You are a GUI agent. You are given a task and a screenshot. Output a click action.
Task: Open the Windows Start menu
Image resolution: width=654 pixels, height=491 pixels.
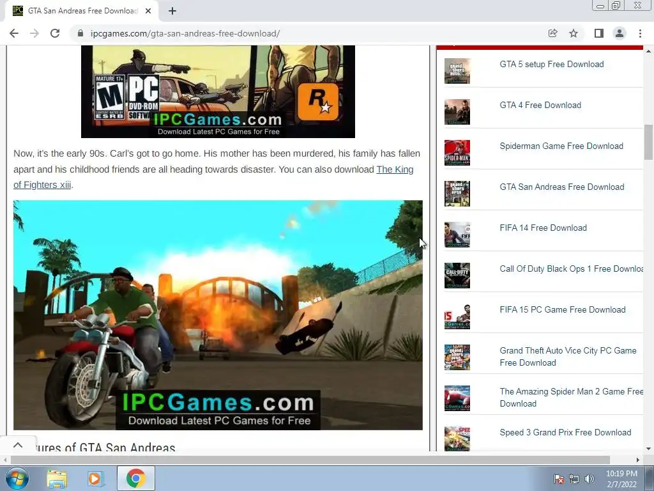click(17, 478)
